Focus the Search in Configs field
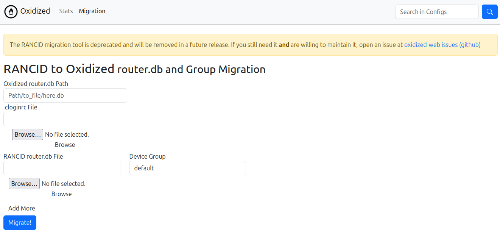Screen dimensions: 500x237 437,12
